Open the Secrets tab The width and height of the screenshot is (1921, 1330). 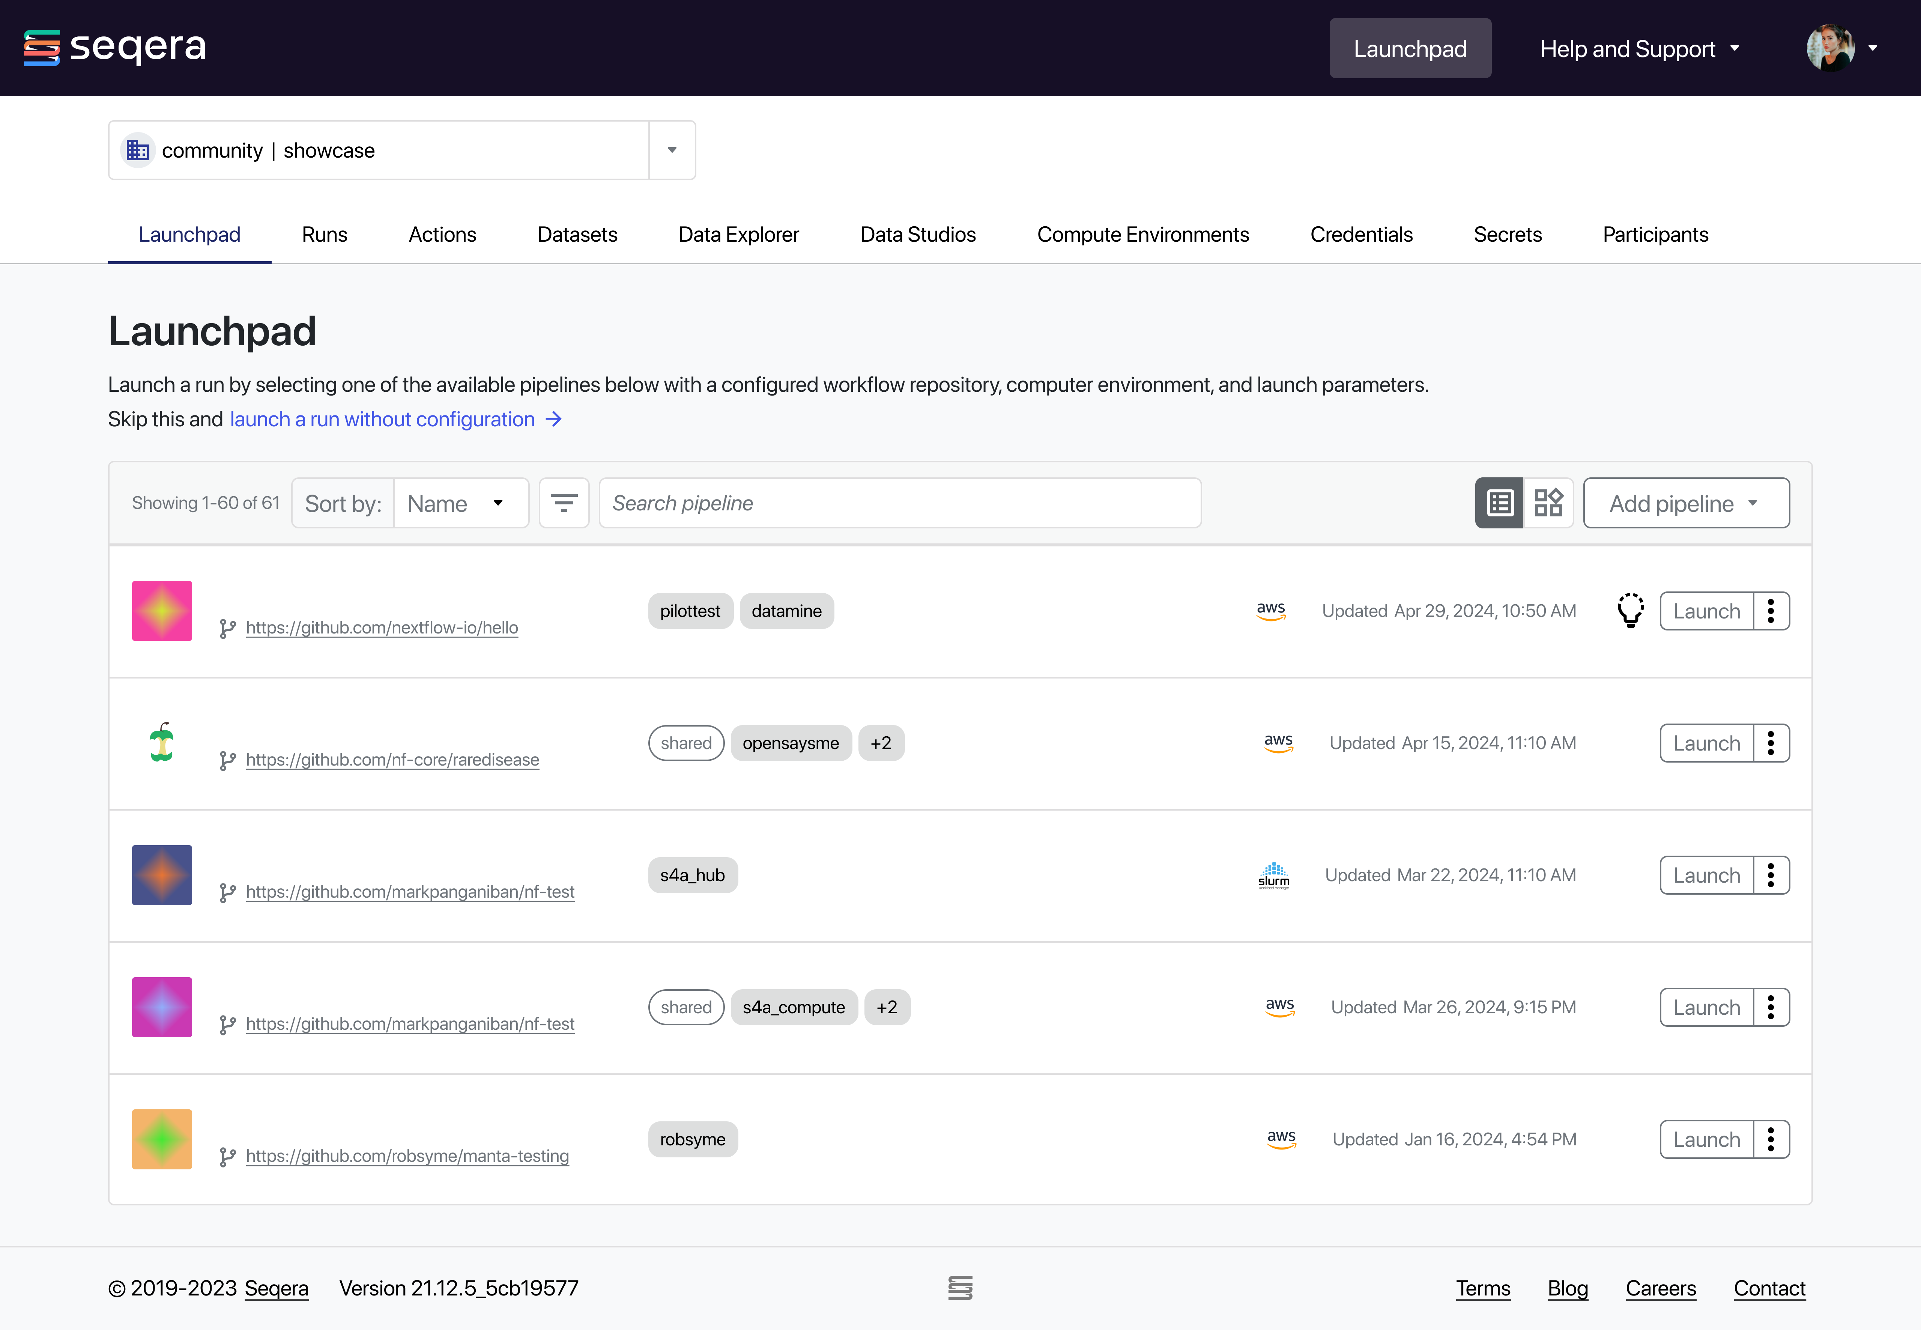1508,234
